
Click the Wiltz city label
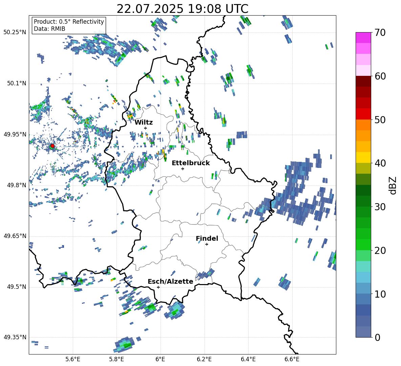click(144, 123)
